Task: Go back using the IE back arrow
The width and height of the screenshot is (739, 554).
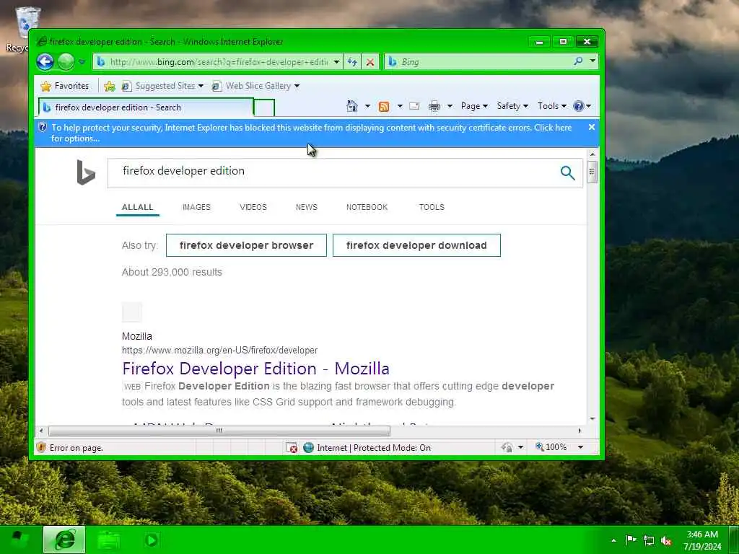Action: [45, 62]
